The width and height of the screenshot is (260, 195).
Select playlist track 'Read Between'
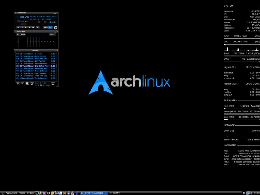[36, 71]
